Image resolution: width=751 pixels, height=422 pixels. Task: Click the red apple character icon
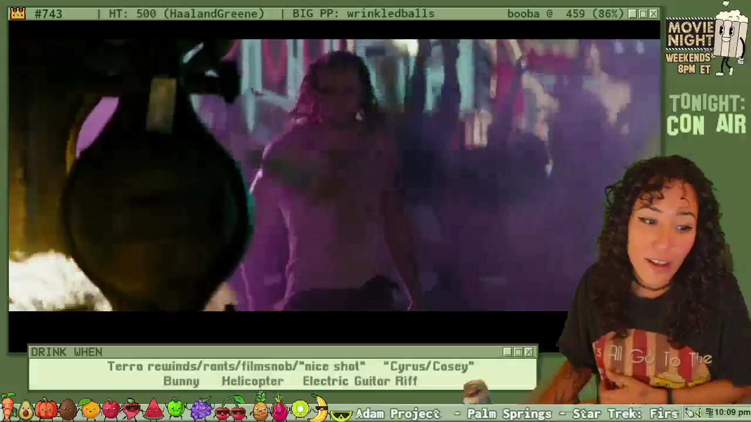[111, 409]
